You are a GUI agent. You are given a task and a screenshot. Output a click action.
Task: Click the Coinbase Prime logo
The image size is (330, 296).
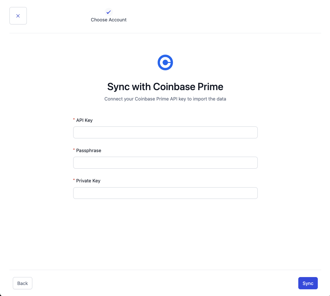click(x=165, y=63)
